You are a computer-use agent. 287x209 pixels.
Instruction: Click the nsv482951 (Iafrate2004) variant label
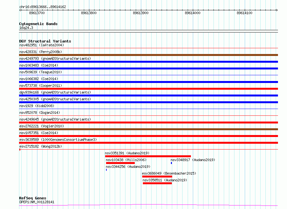42,45
